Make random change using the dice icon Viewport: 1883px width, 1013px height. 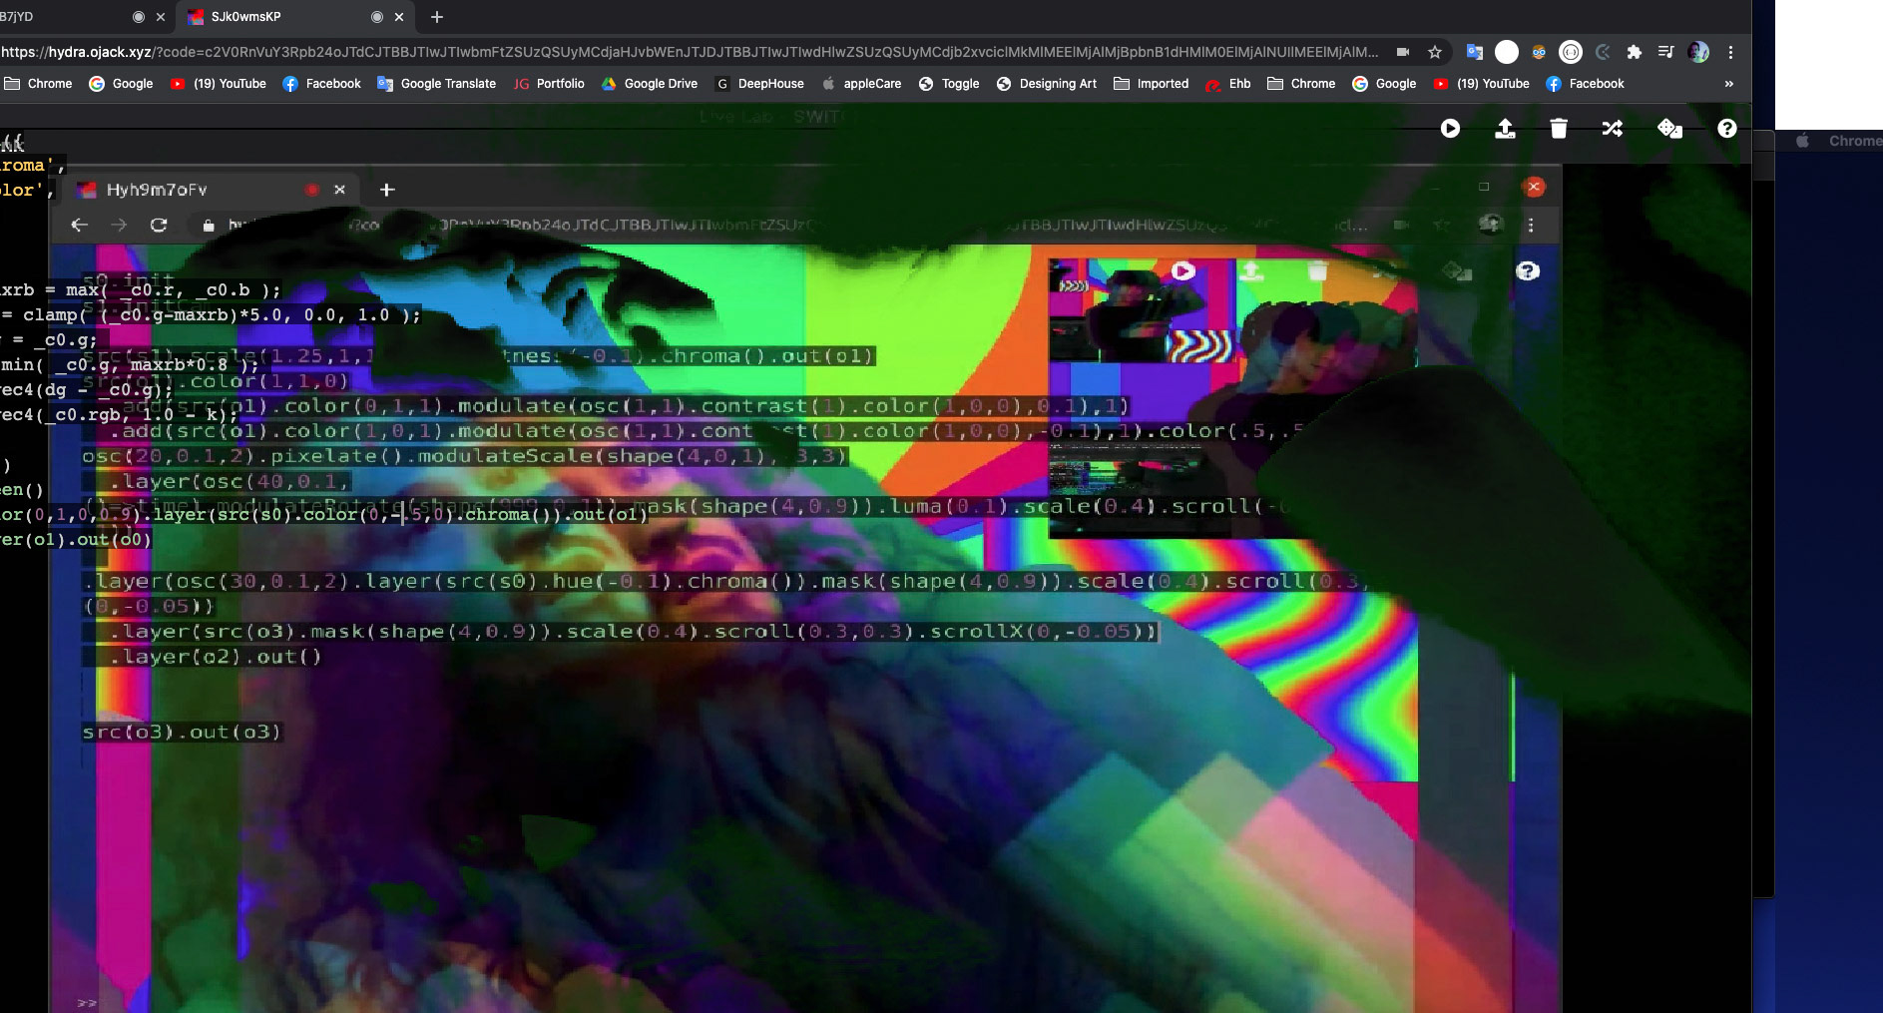[1669, 129]
